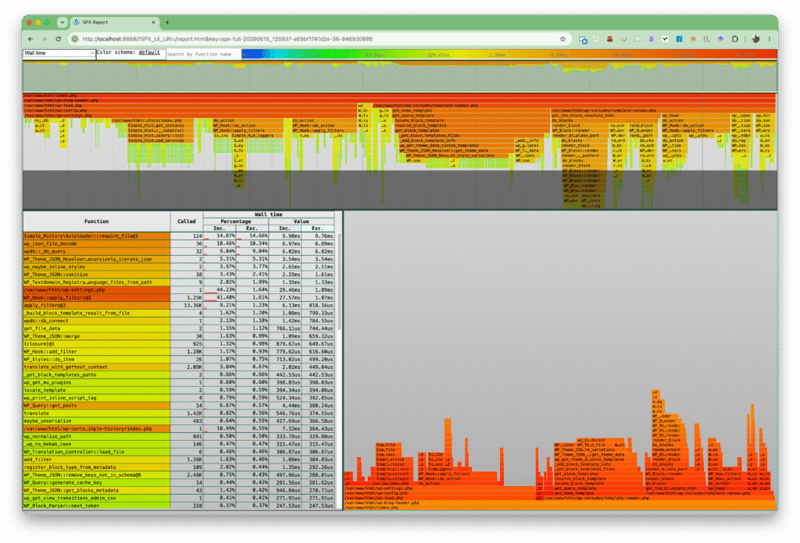Select the WP_Styles::do_item row
The image size is (800, 543).
(179, 359)
